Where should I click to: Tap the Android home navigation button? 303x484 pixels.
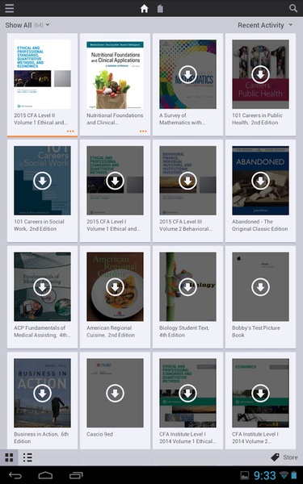tap(45, 475)
